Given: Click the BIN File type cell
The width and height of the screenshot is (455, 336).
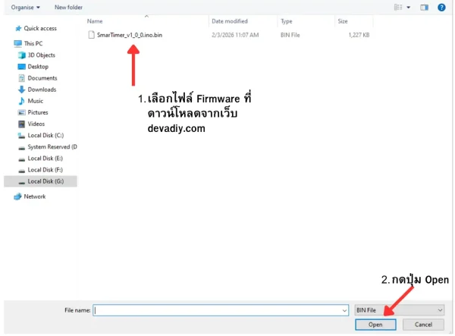Looking at the screenshot, I should (290, 35).
